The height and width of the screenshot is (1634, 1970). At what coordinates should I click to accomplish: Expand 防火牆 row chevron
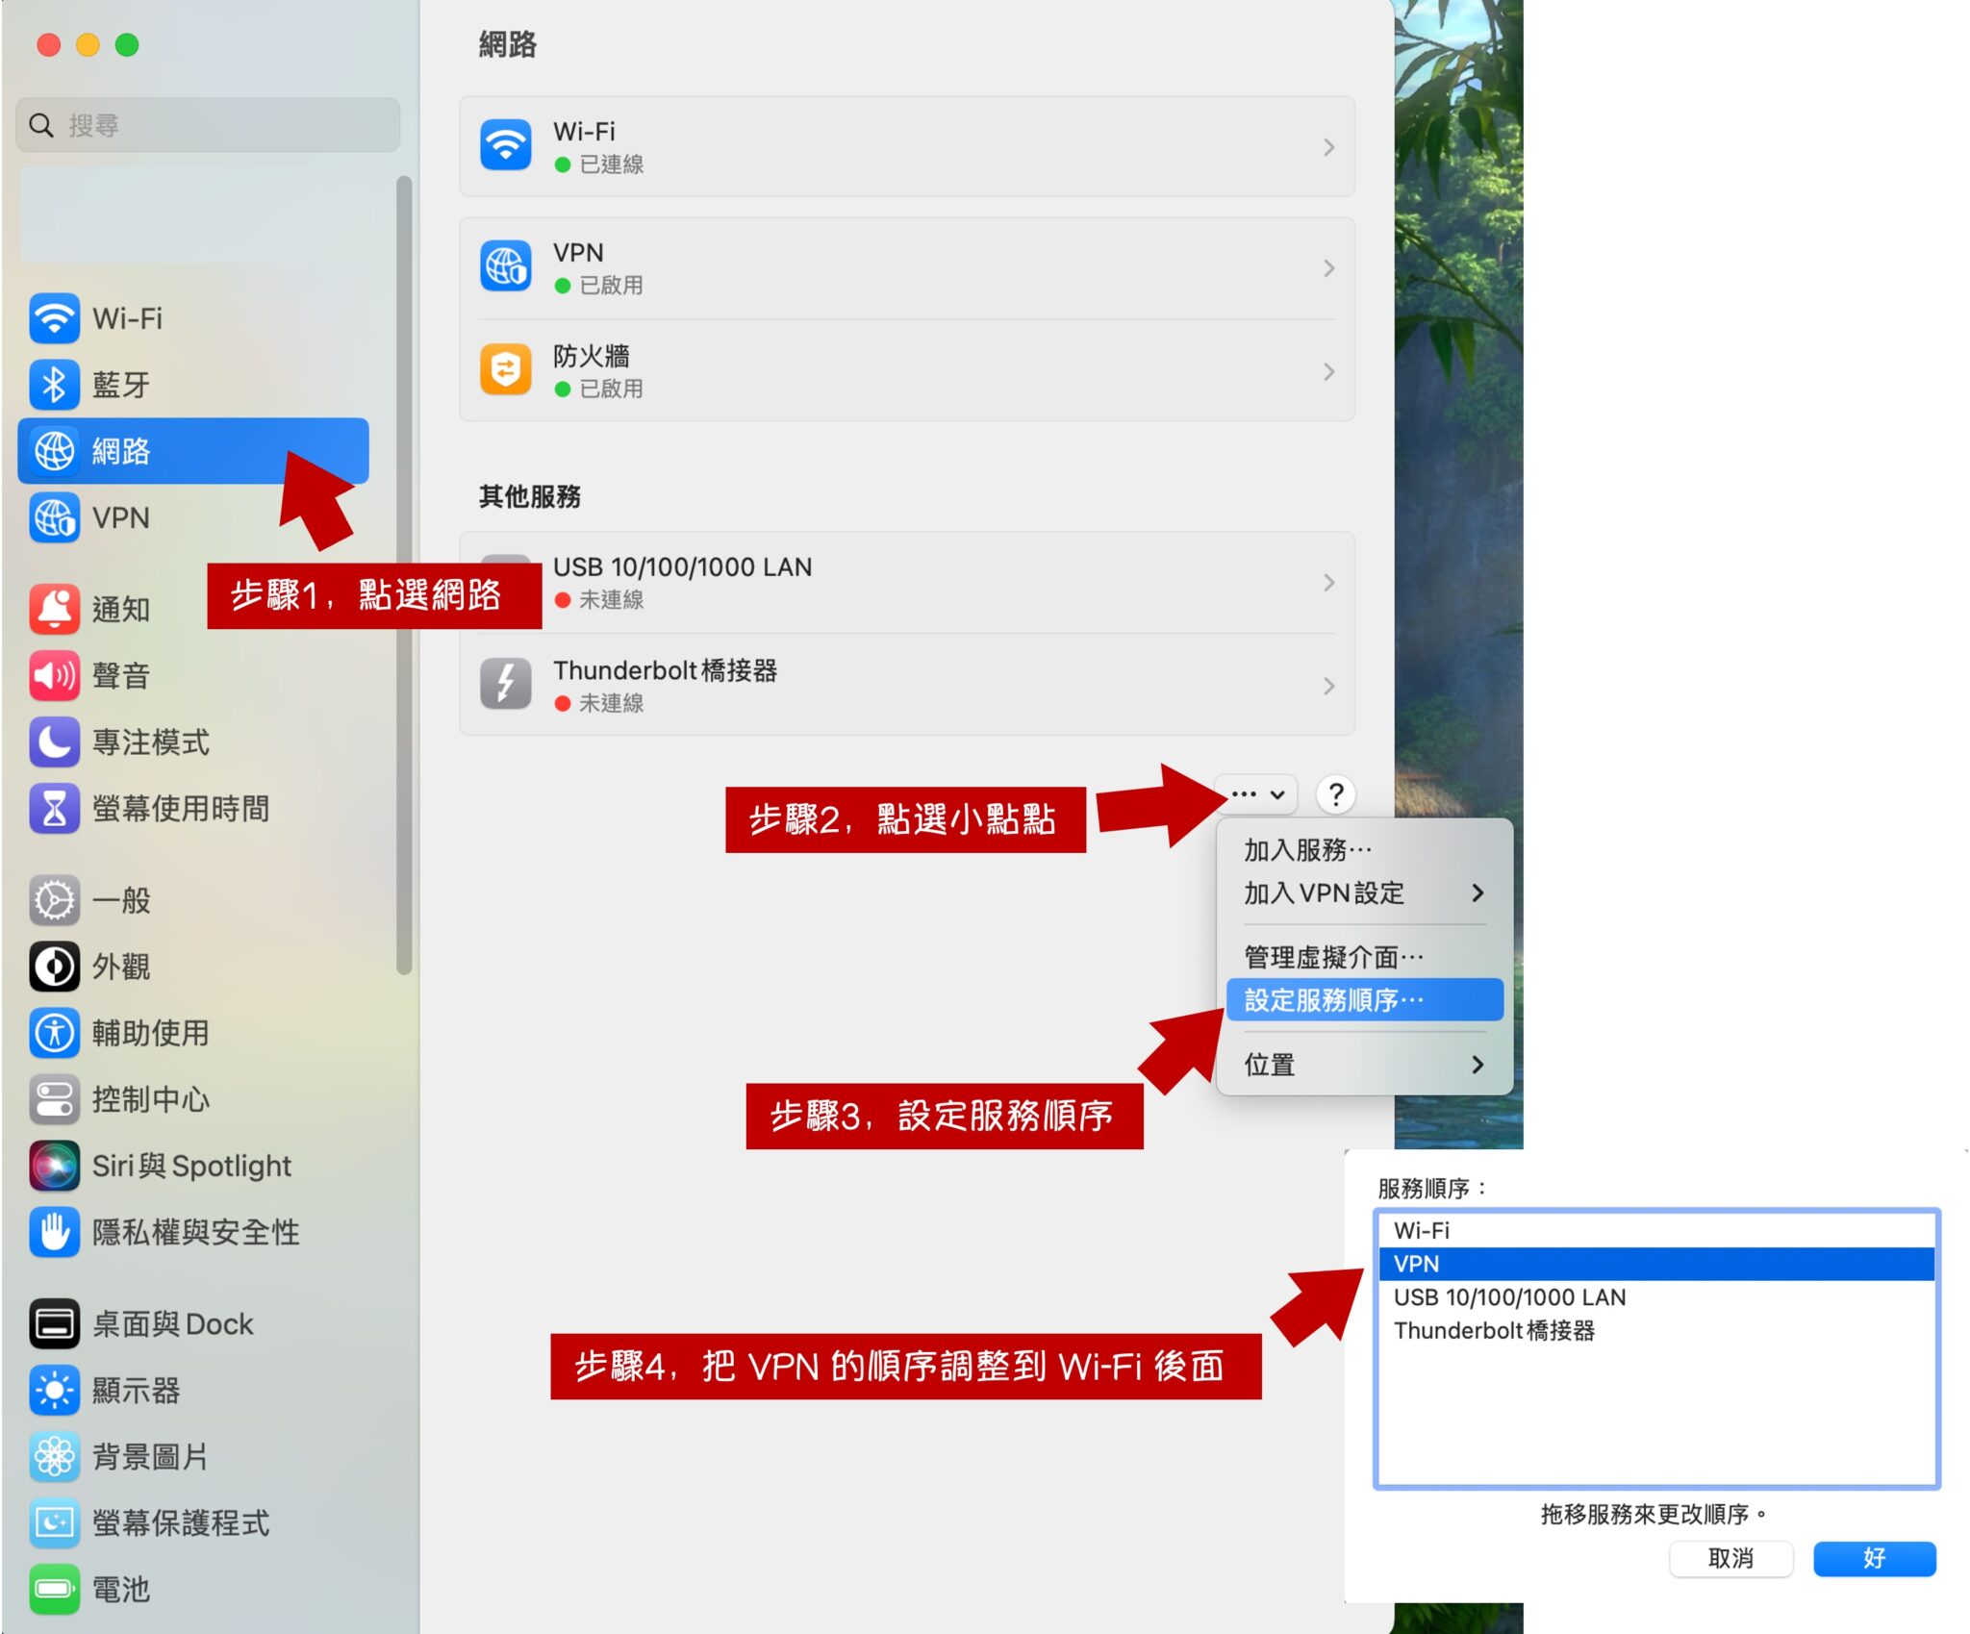click(x=1329, y=372)
